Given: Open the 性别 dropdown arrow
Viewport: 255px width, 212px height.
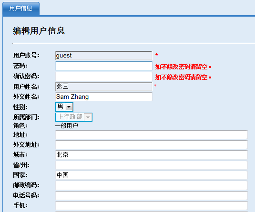Looking at the screenshot, I should 69,107.
